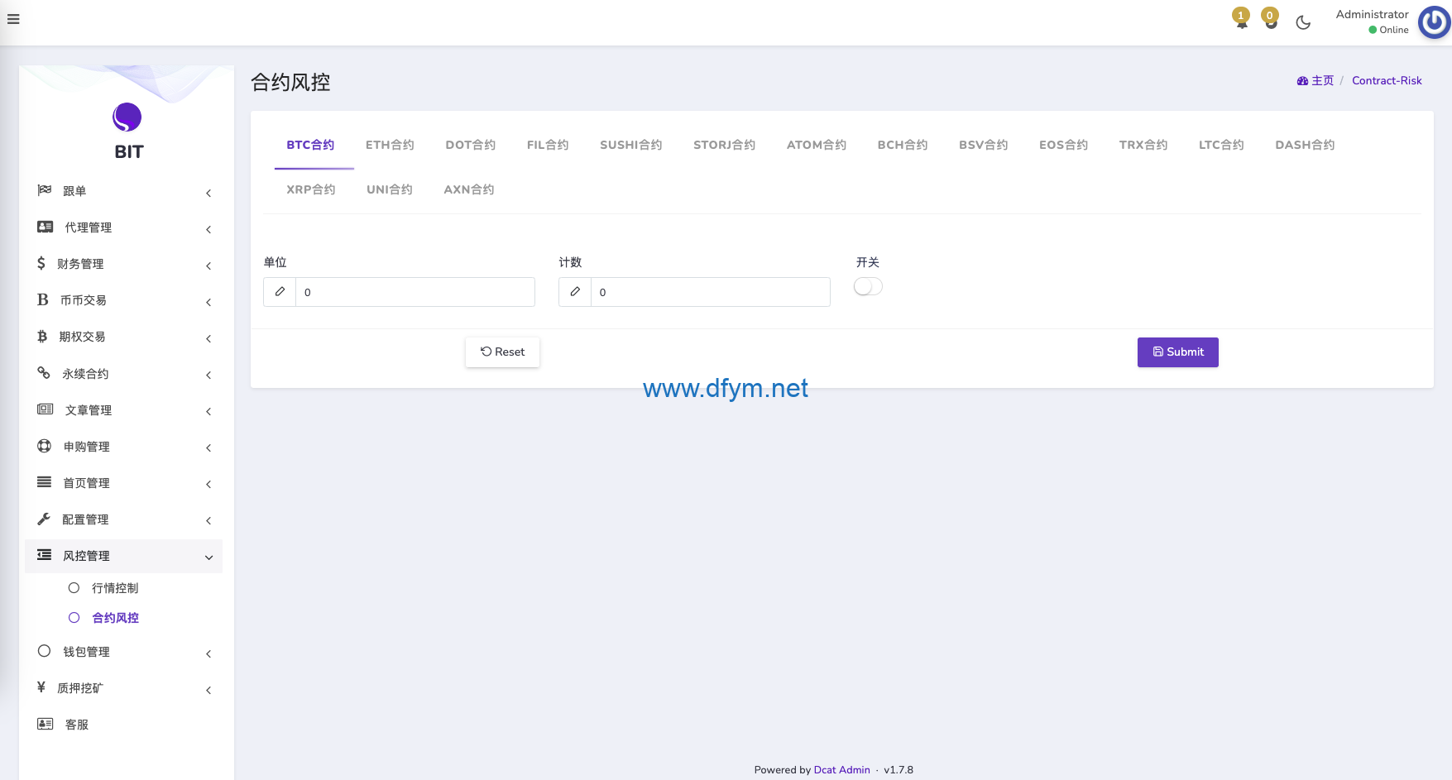Click the lifebuoy icon beside 申购管理
Viewport: 1452px width, 780px height.
tap(45, 446)
